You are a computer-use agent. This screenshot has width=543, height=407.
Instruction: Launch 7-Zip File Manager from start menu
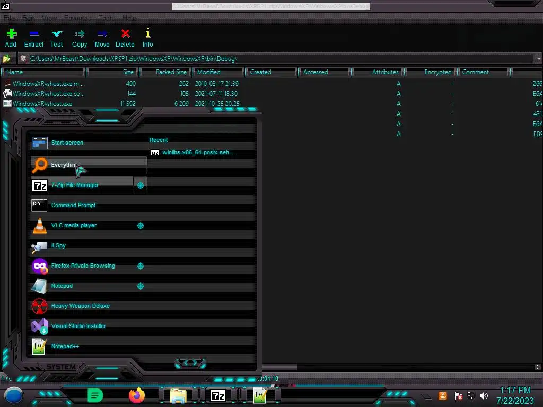[x=82, y=185]
